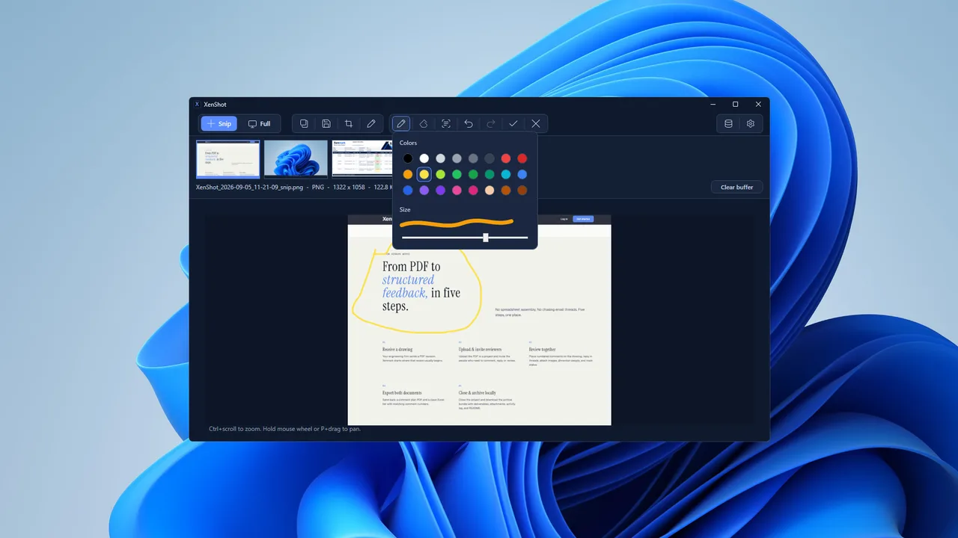Clear buffer of captured screenshots

pos(737,187)
